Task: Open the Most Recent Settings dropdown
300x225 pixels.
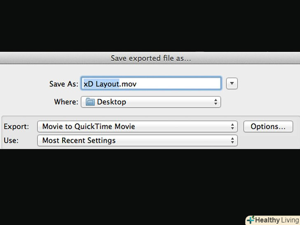Action: click(137, 141)
